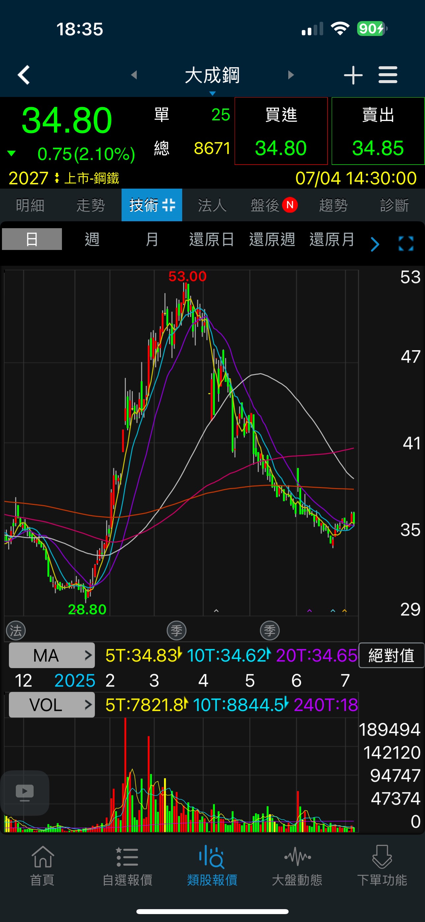425x922 pixels.
Task: Open the 盤後 tab
Action: (x=273, y=205)
